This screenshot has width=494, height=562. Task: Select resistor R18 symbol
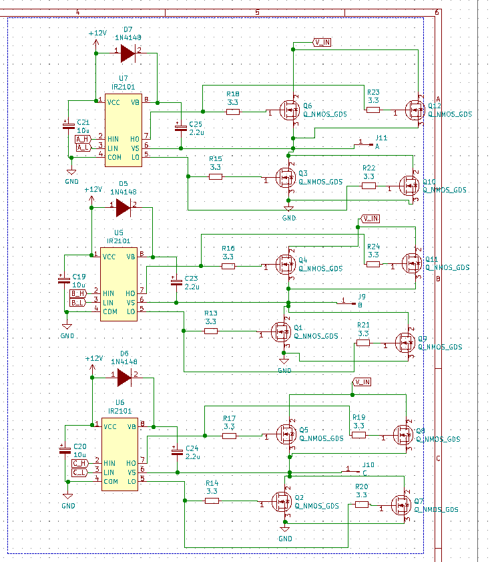pyautogui.click(x=233, y=112)
